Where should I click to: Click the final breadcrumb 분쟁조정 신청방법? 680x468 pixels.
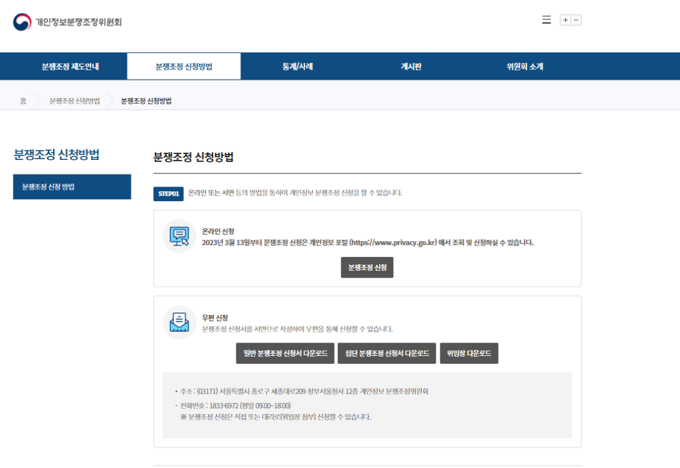point(146,101)
